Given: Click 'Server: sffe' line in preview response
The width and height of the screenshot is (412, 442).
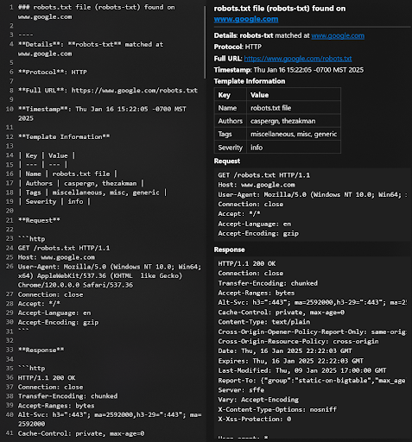Looking at the screenshot, I should pyautogui.click(x=241, y=390).
